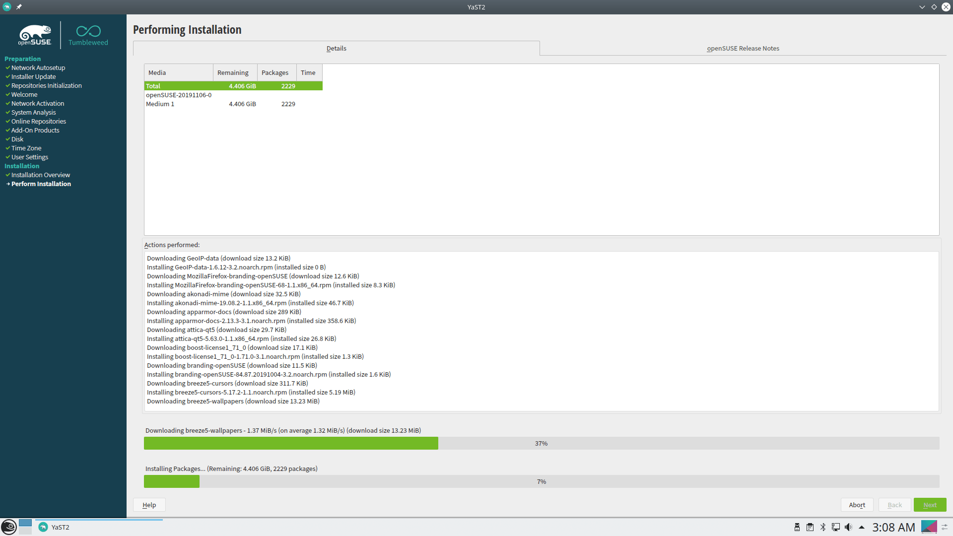Screen dimensions: 953x536
Task: Click the pin window icon in titlebar
Action: [x=19, y=7]
